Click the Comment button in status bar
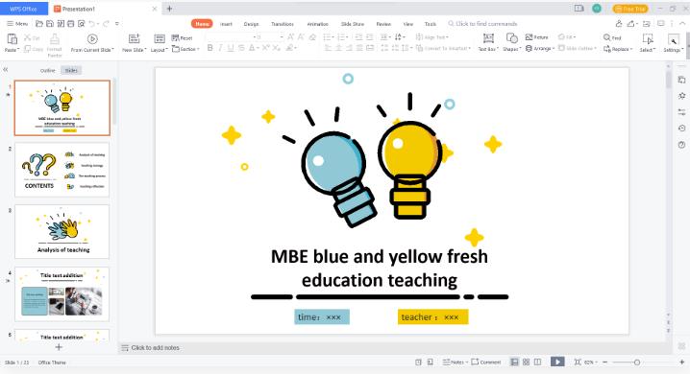 coord(486,362)
